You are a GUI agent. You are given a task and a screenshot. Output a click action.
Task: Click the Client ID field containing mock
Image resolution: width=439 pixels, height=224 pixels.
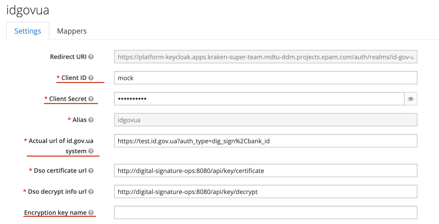pos(265,78)
